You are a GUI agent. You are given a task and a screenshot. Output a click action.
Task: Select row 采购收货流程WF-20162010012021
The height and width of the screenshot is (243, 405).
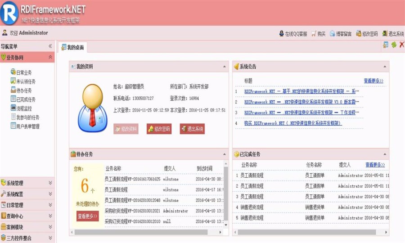(164, 211)
